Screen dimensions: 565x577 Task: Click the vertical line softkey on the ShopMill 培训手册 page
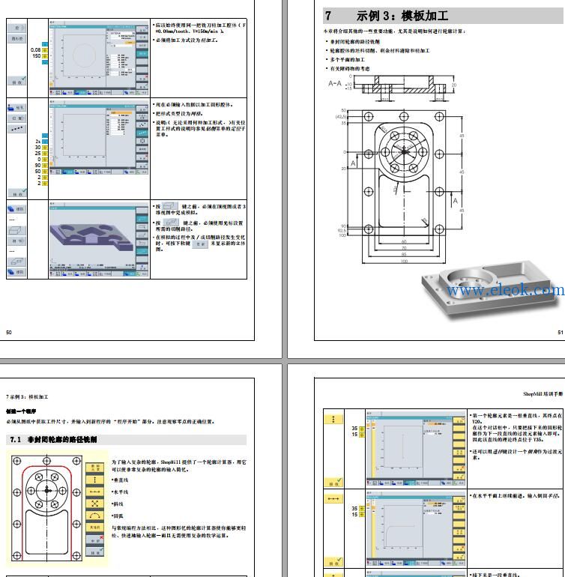[x=333, y=419]
